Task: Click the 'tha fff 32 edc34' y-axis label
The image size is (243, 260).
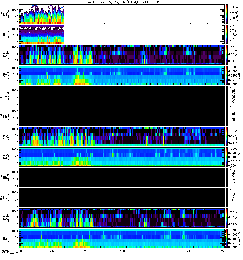Action: coord(5,14)
